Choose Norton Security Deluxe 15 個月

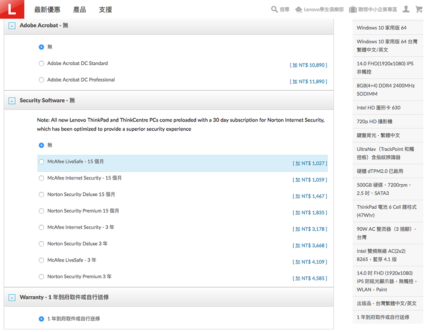click(42, 195)
